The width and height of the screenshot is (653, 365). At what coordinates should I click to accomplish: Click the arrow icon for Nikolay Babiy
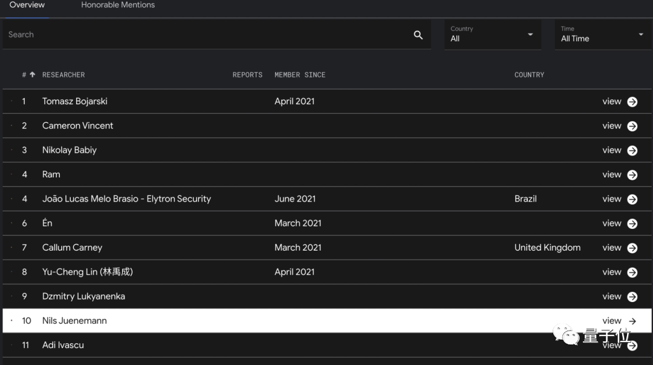click(x=632, y=151)
